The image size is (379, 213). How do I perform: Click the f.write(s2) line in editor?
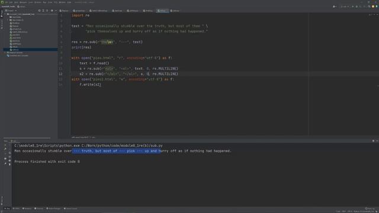pyautogui.click(x=90, y=85)
